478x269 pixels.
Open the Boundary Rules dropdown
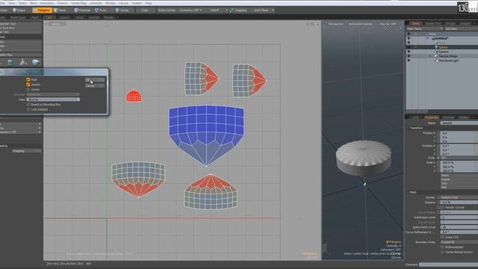click(459, 242)
